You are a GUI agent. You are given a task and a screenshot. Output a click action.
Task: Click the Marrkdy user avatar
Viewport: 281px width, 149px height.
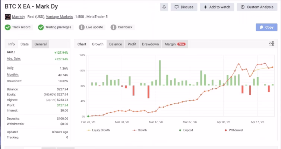(8, 17)
